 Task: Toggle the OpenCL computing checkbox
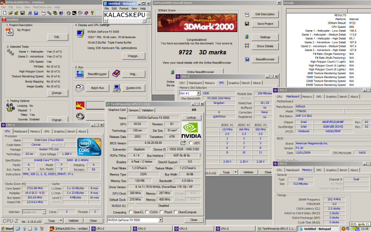click(131, 212)
